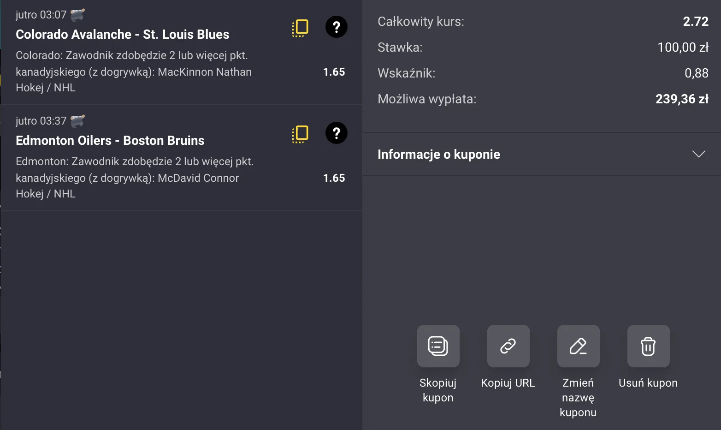Select the 1.65 odds for McDavid bet
Viewport: 721px width, 430px height.
(x=334, y=178)
